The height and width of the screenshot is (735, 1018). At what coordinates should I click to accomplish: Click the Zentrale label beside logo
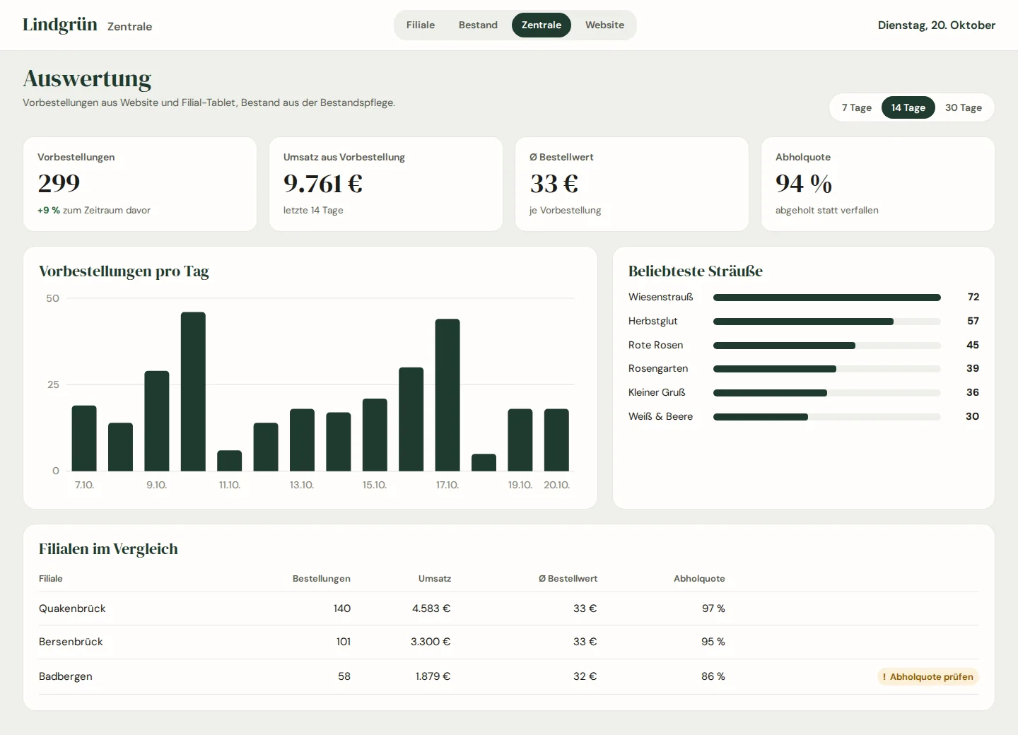pyautogui.click(x=129, y=26)
